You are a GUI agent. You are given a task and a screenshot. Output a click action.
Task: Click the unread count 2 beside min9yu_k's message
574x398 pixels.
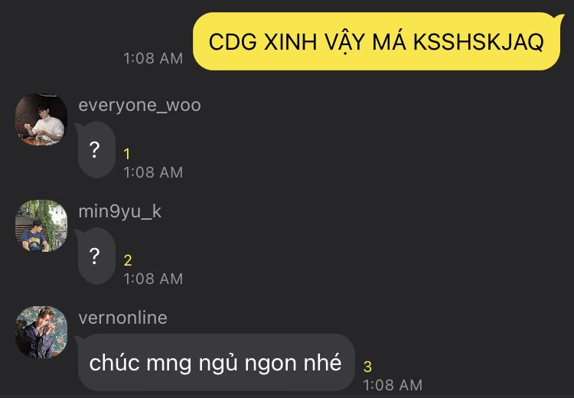point(128,260)
